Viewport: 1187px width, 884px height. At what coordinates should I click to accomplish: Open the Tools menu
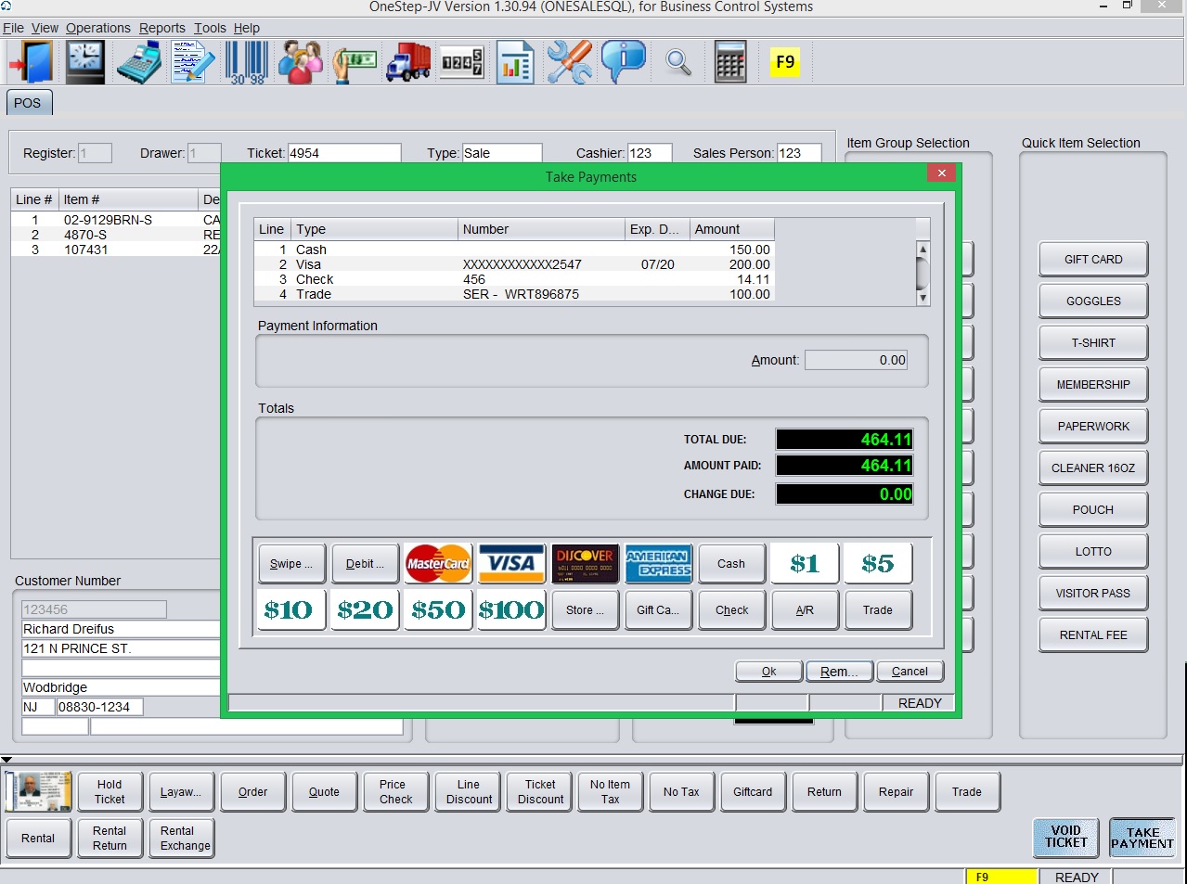click(x=210, y=28)
